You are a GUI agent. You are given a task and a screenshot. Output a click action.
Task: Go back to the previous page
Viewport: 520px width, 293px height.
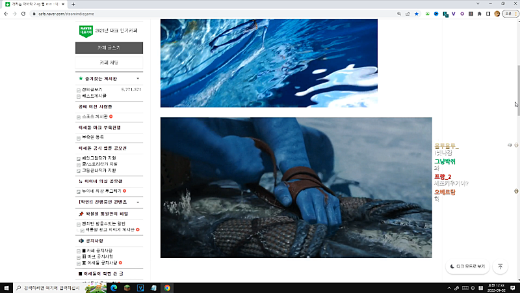click(x=6, y=14)
